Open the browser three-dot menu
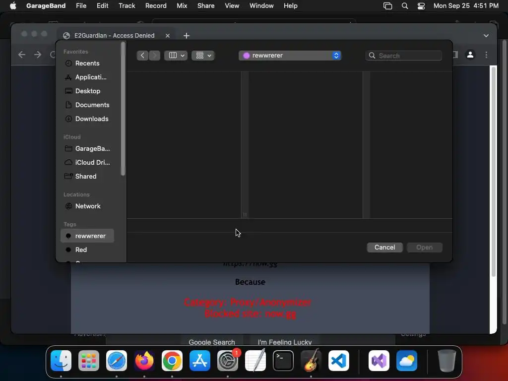This screenshot has height=381, width=508. (486, 55)
